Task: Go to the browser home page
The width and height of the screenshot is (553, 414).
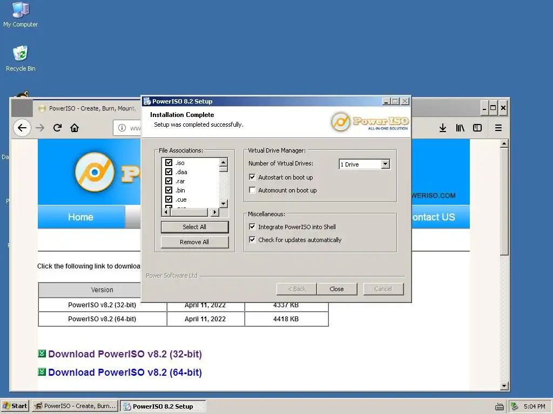Action: click(x=75, y=128)
